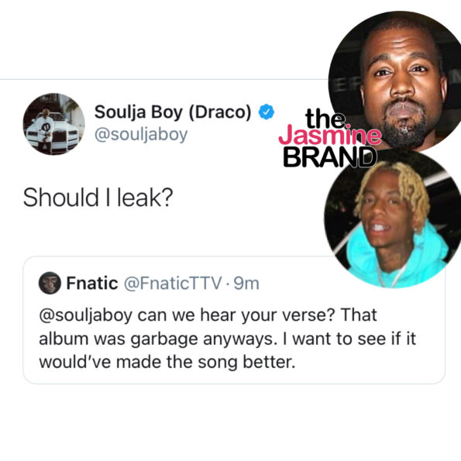
Task: Click Fnatic's small round avatar
Action: coord(50,283)
